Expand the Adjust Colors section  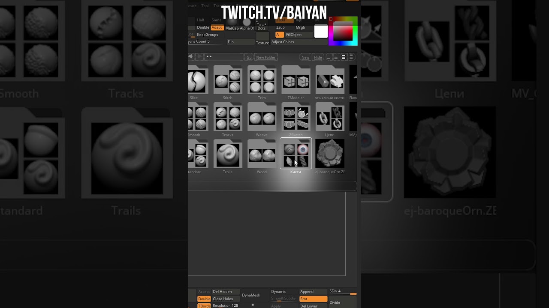[299, 42]
